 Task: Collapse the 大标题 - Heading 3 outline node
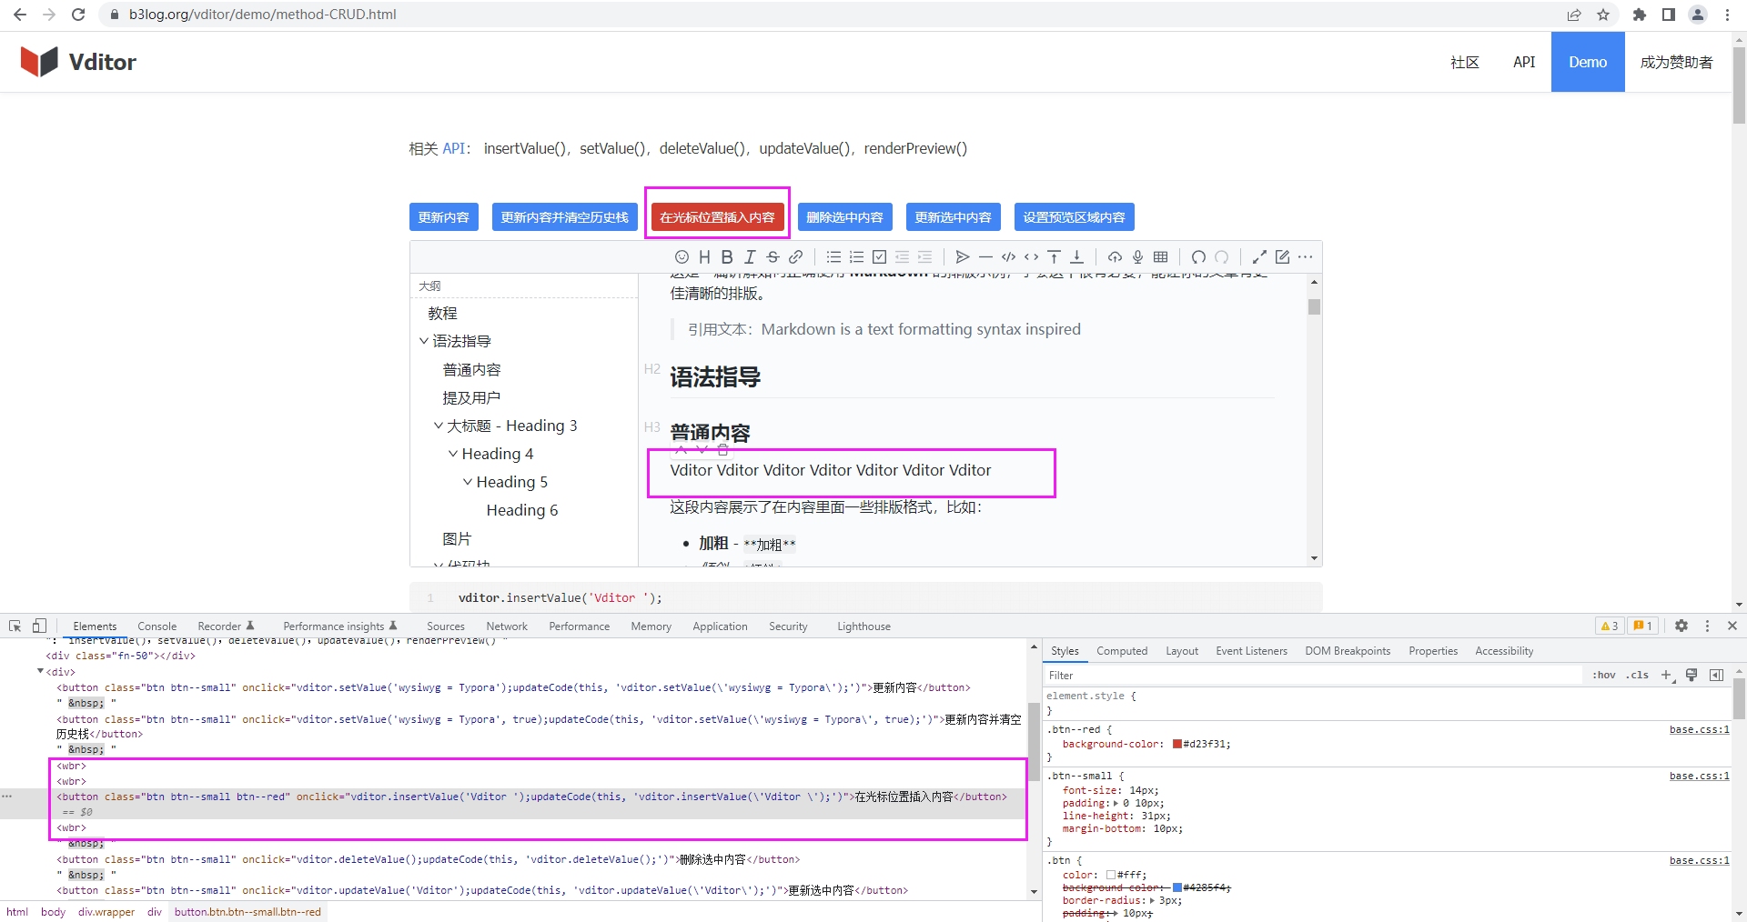pos(439,426)
